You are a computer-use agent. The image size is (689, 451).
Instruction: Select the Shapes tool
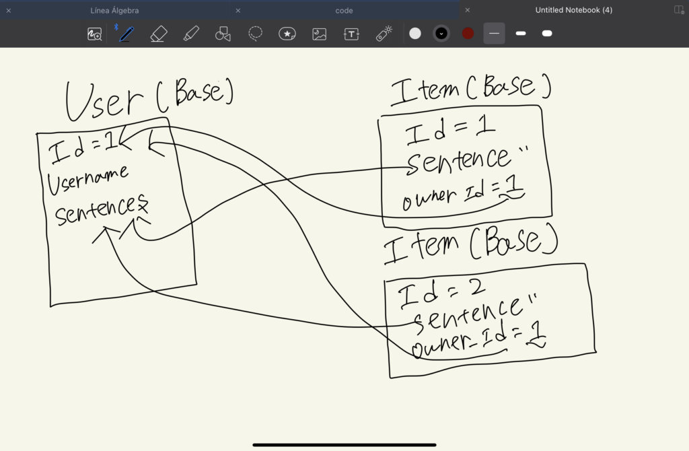[223, 34]
